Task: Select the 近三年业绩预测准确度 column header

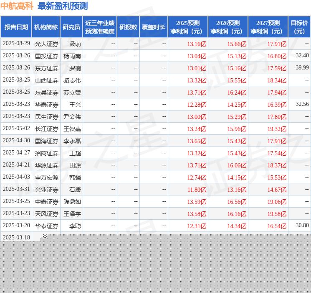Action: click(100, 27)
